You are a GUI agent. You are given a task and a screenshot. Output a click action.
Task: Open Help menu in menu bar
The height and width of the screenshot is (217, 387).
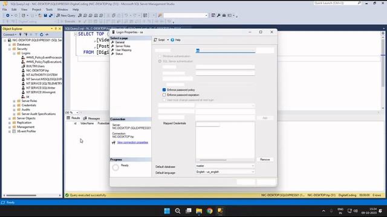pyautogui.click(x=76, y=10)
